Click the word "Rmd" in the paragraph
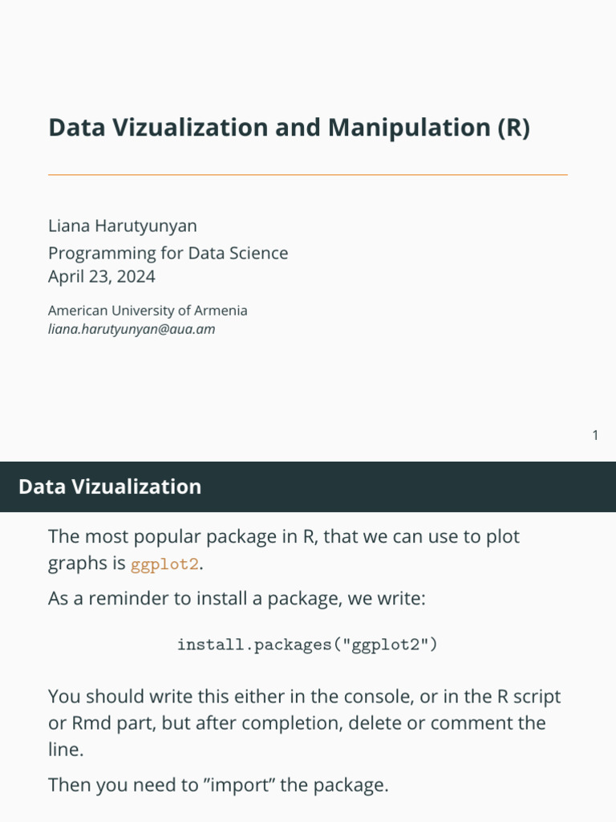Image resolution: width=616 pixels, height=822 pixels. click(x=91, y=723)
